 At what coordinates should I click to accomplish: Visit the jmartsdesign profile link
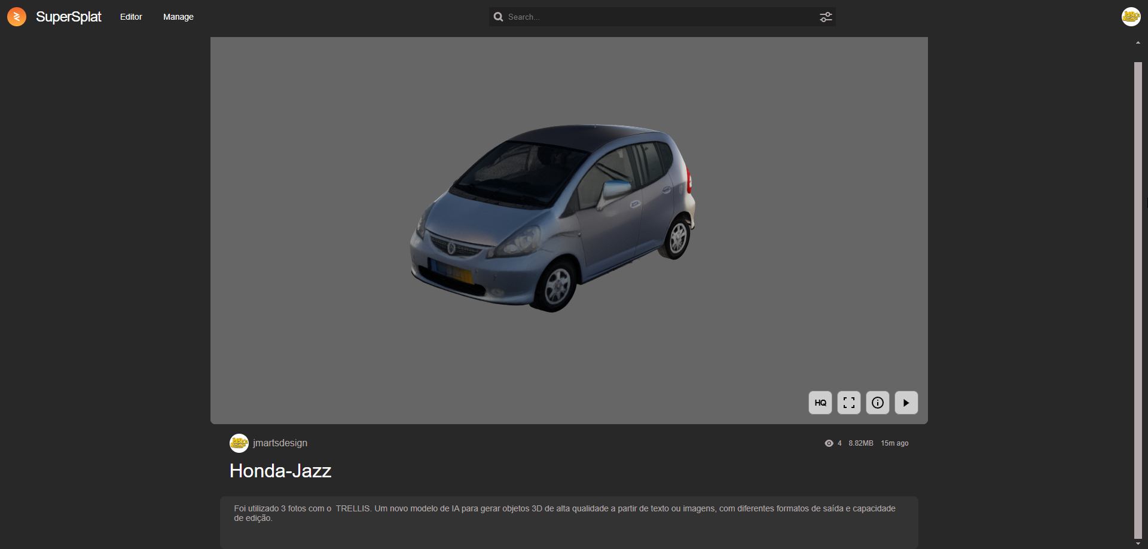pyautogui.click(x=280, y=443)
